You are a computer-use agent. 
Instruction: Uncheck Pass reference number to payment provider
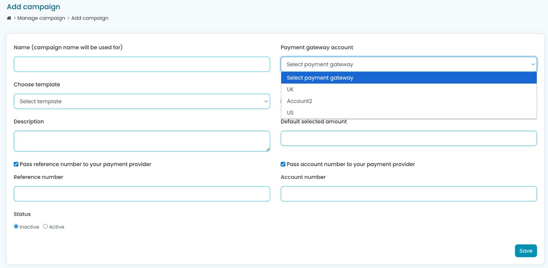[x=16, y=164]
